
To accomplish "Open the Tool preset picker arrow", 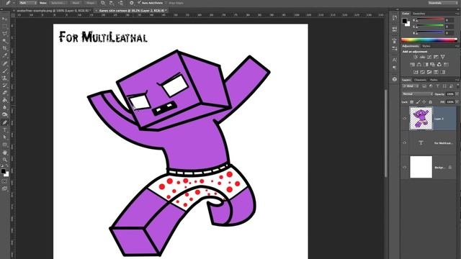I will [14, 3].
